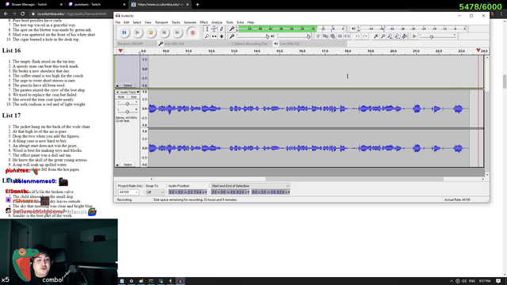The image size is (507, 285).
Task: Click Trim audio outside selection icon
Action: pos(340,36)
